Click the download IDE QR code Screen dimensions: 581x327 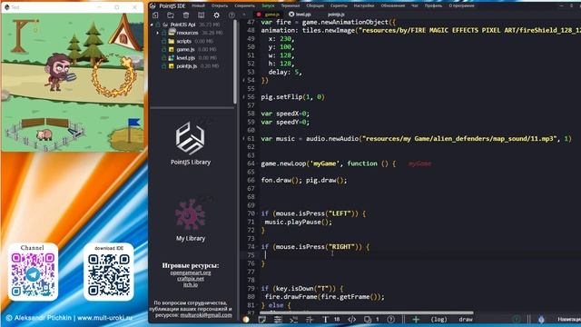[109, 274]
